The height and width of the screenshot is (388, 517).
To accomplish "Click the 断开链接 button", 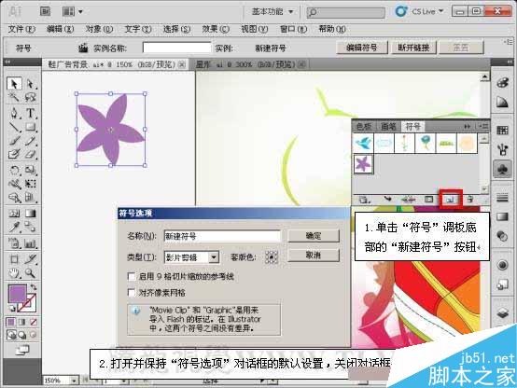I will pyautogui.click(x=413, y=48).
